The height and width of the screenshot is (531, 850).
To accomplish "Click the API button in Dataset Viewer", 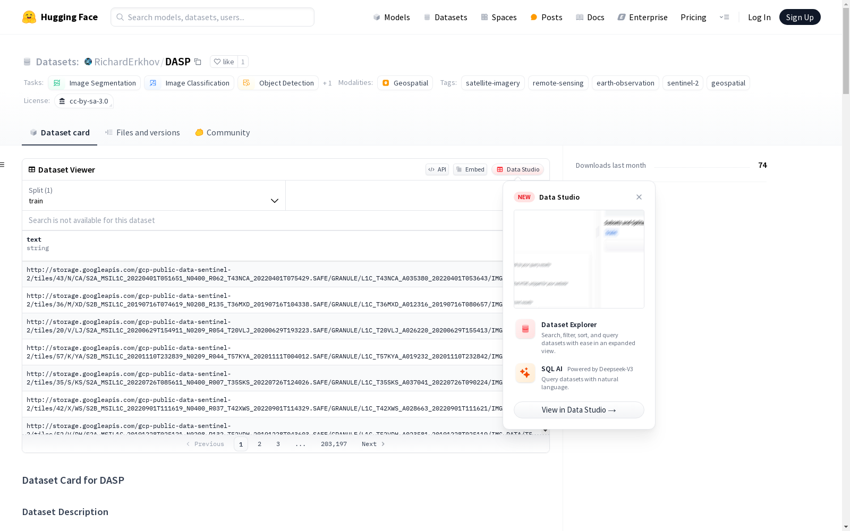I will pyautogui.click(x=437, y=169).
